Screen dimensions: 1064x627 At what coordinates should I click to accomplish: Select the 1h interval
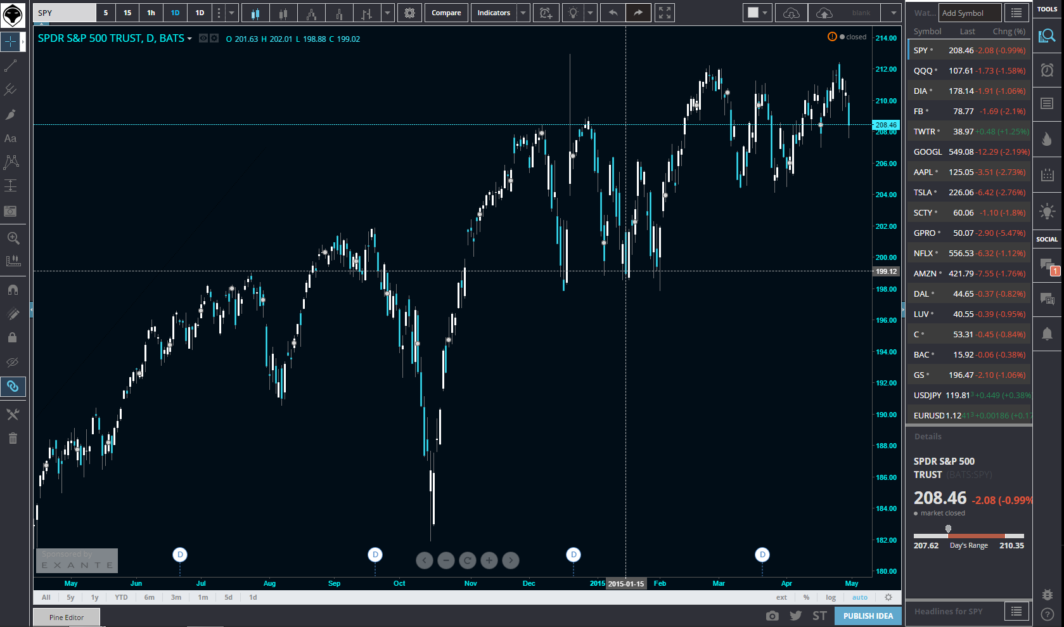pos(150,12)
